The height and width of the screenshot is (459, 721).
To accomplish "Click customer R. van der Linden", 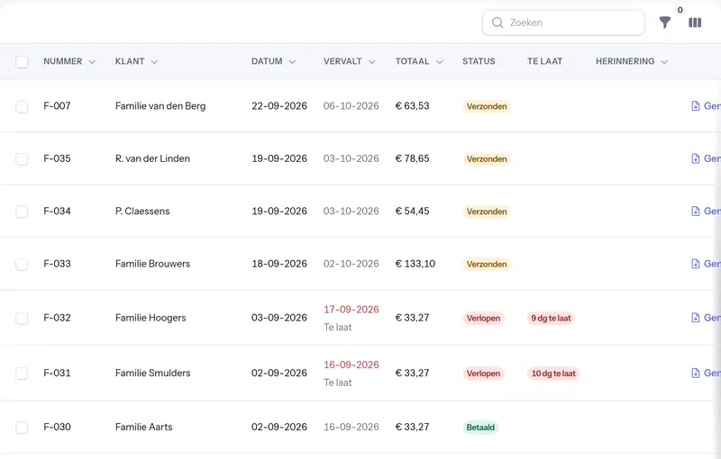I will pyautogui.click(x=152, y=158).
